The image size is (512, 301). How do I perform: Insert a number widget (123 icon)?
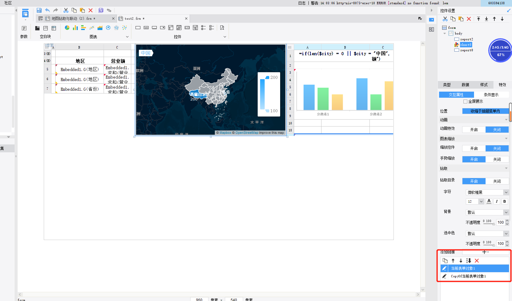187,28
